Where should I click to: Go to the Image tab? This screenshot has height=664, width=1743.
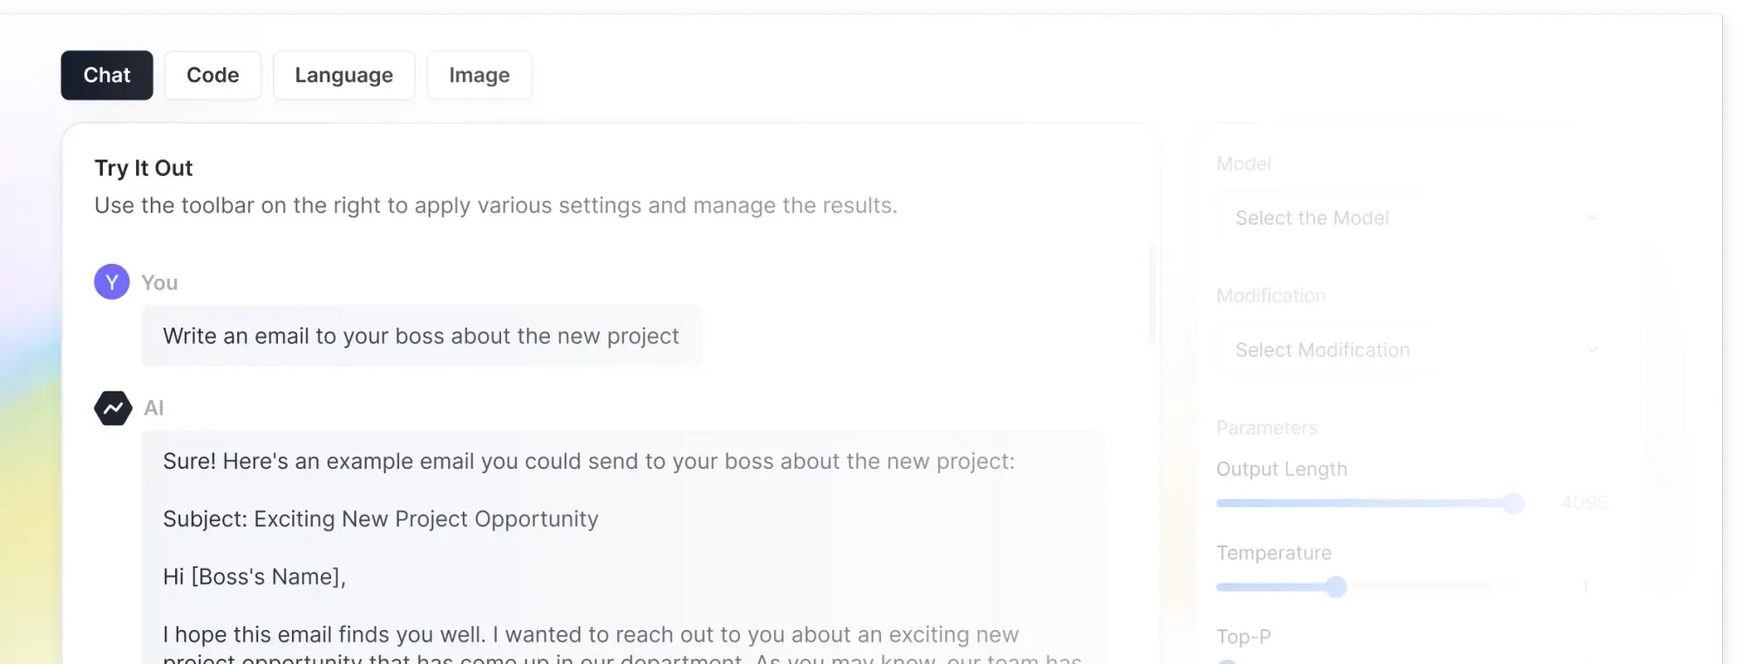(479, 75)
